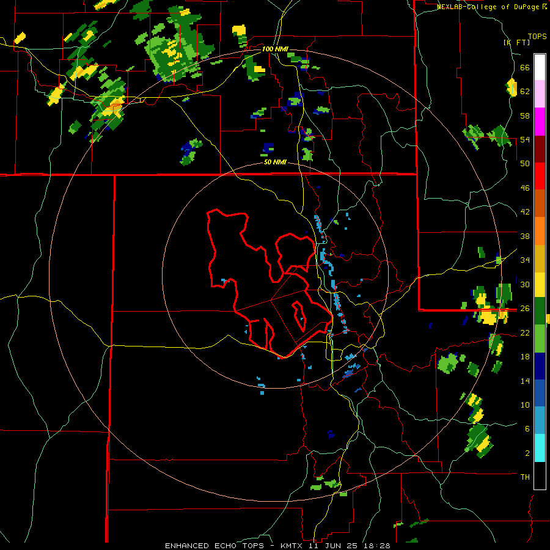Pick the dark orange legend swatch
Viewport: 550px width, 550px height.
tap(540, 204)
